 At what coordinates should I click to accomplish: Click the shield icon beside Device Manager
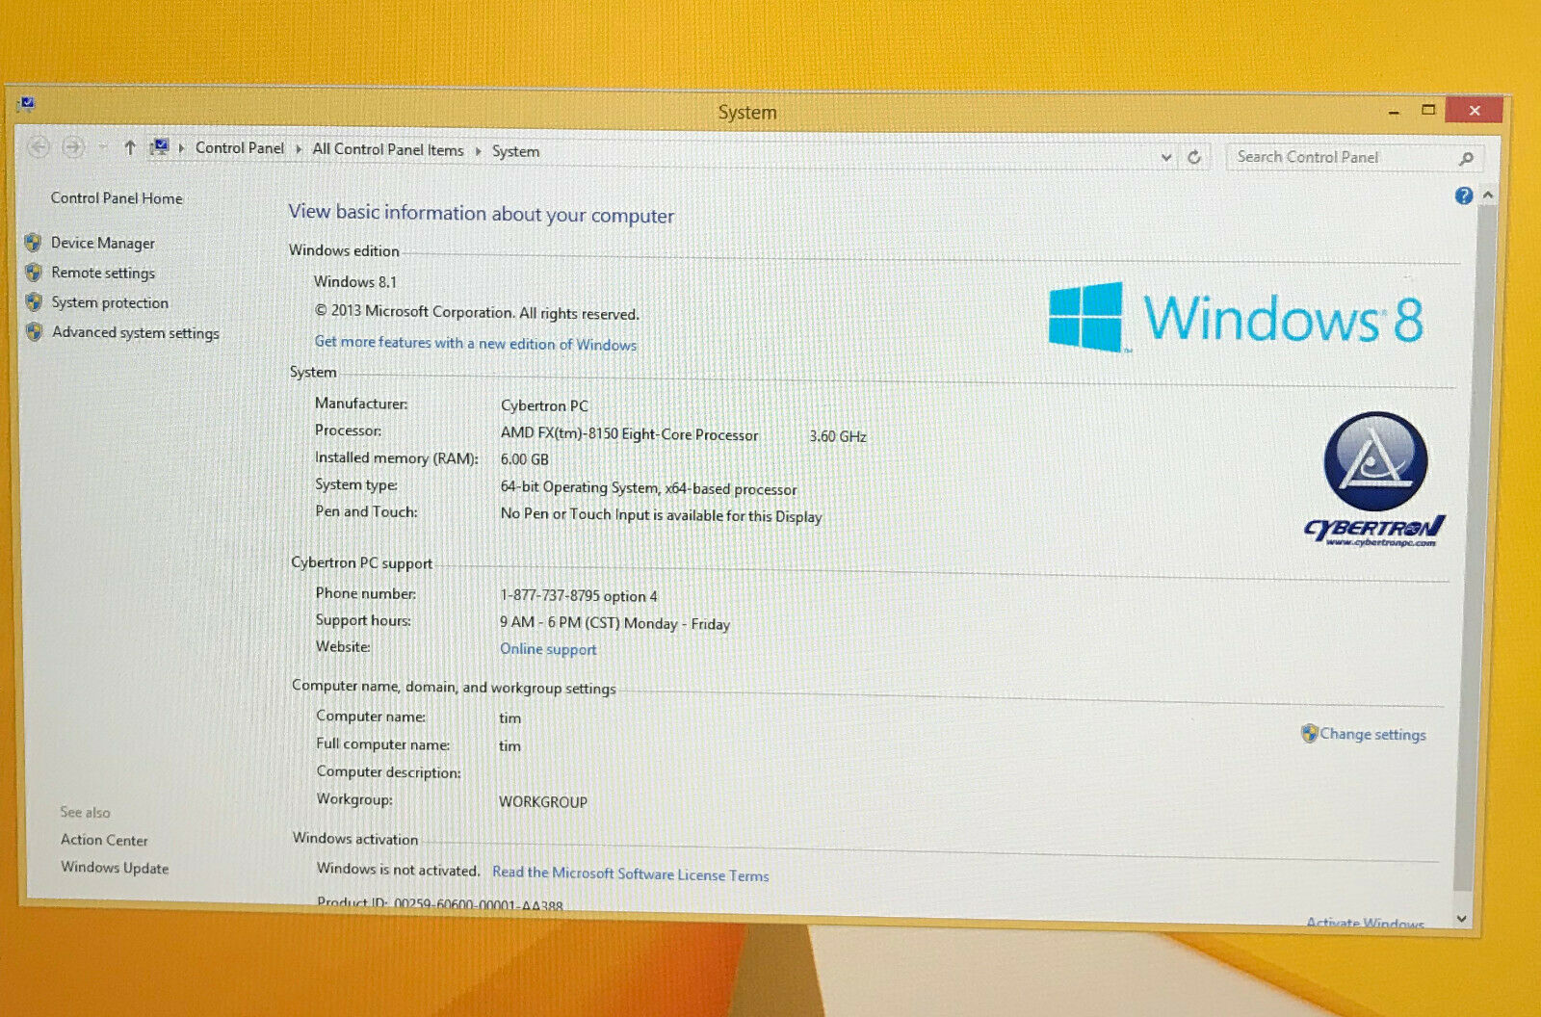[x=34, y=242]
